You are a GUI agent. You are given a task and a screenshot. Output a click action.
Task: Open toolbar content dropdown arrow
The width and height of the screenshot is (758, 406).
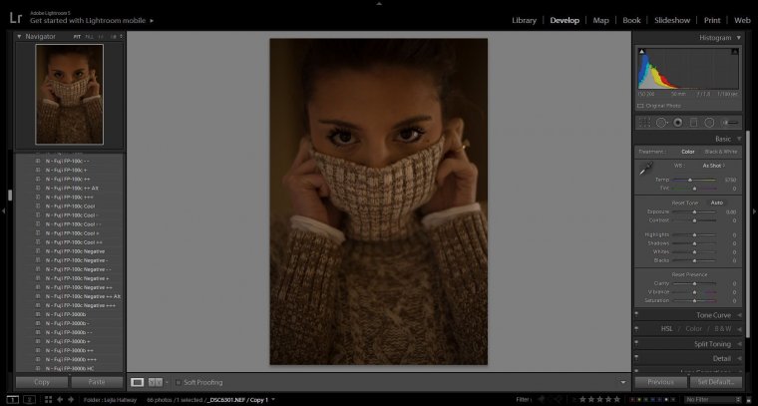[x=623, y=382]
